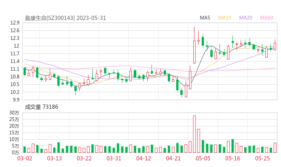The image size is (281, 167).
Task: Click the 10.8 price axis label
Action: [x=15, y=77]
